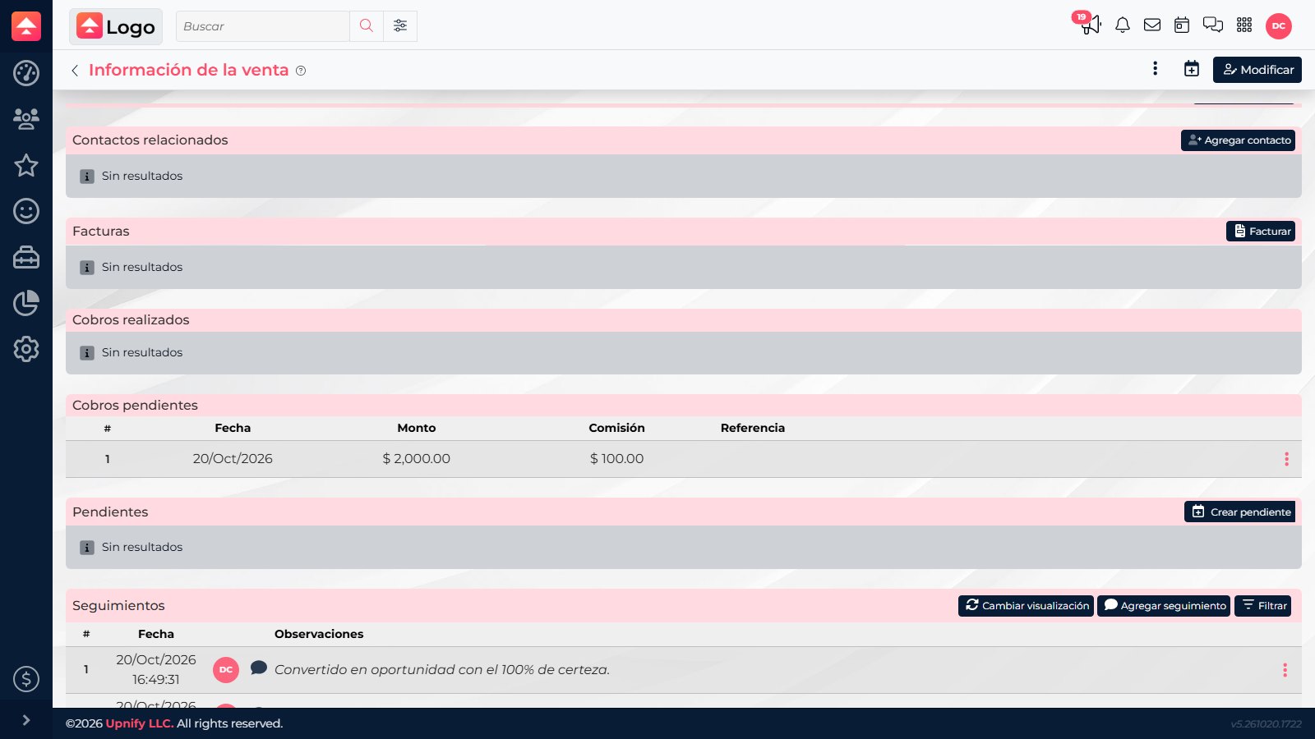Open the smiley face icon in sidebar
The width and height of the screenshot is (1315, 739).
point(26,211)
